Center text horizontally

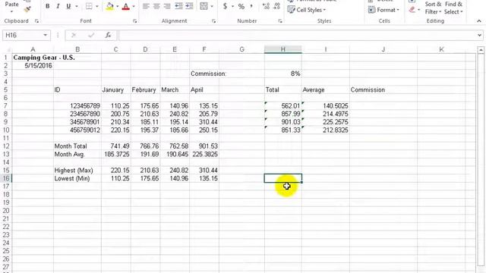pos(156,6)
